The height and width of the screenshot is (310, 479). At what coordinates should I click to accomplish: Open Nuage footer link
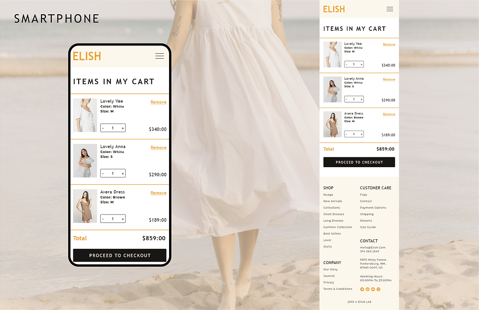[x=328, y=195]
